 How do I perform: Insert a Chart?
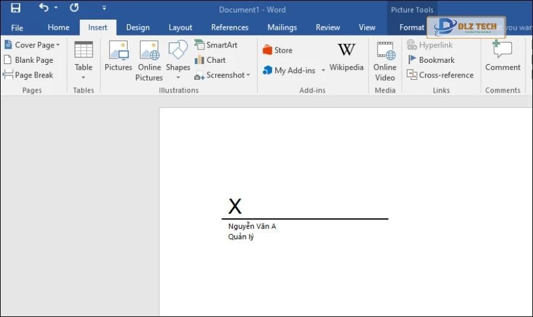coord(210,60)
